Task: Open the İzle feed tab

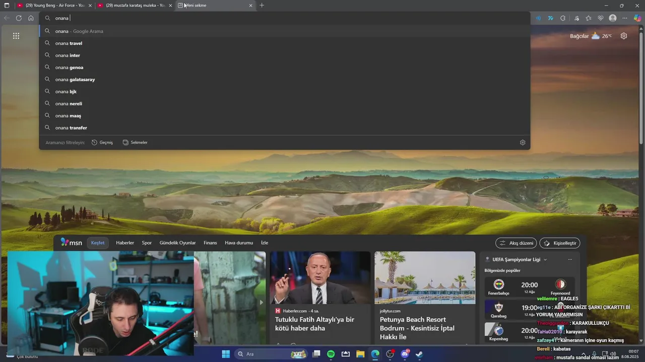Action: click(x=265, y=243)
